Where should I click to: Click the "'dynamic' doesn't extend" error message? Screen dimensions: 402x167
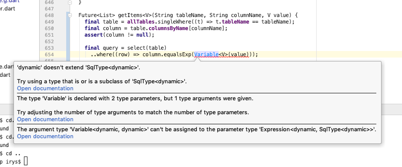(79, 68)
